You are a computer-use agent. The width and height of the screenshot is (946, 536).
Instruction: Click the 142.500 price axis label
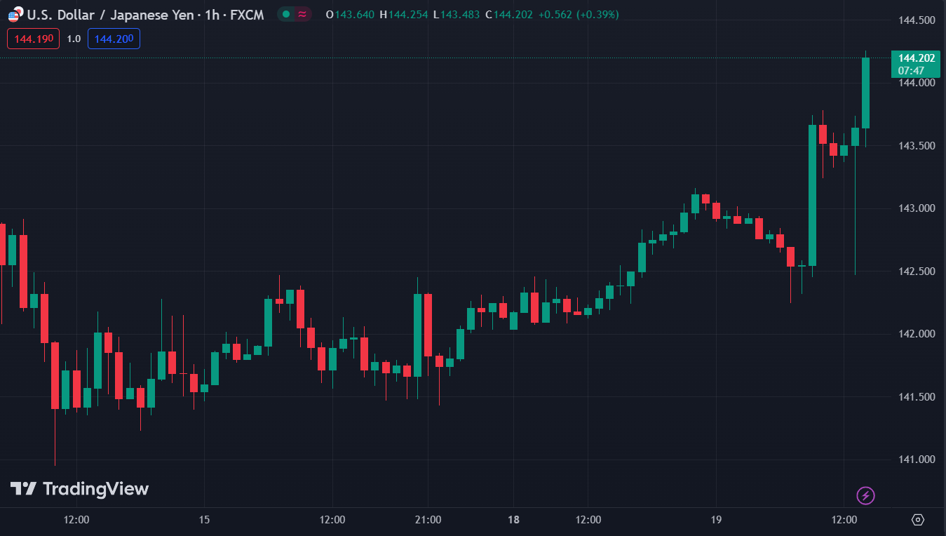pyautogui.click(x=917, y=272)
